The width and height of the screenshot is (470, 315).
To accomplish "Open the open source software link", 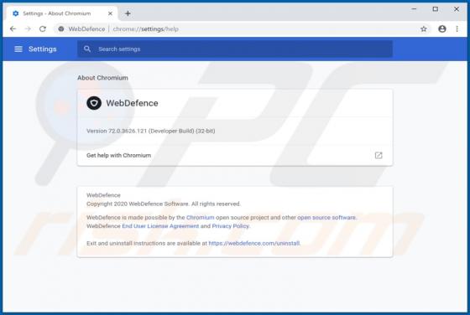I will tap(326, 218).
